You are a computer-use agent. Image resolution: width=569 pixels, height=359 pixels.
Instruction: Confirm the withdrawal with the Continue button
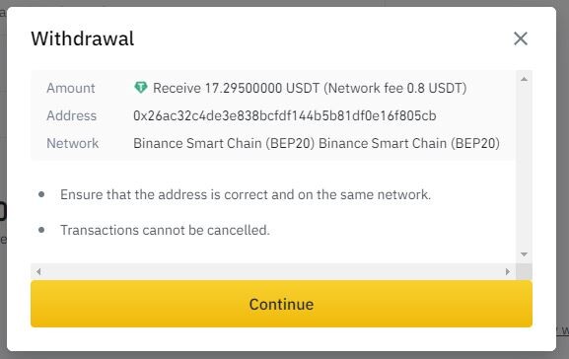281,304
